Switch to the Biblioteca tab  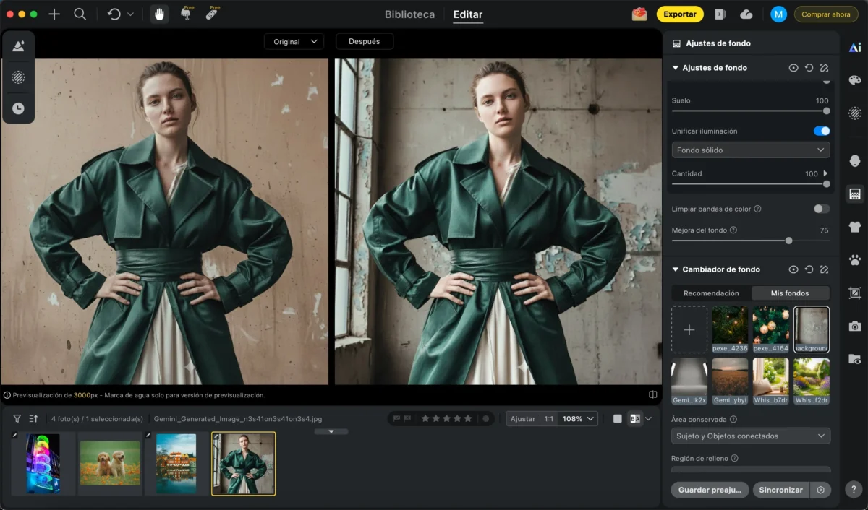tap(409, 14)
